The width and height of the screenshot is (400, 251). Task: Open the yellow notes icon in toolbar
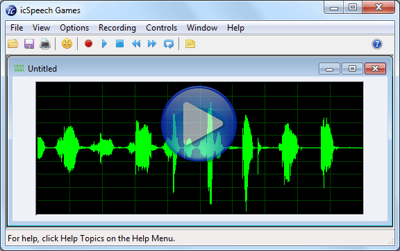(x=190, y=44)
